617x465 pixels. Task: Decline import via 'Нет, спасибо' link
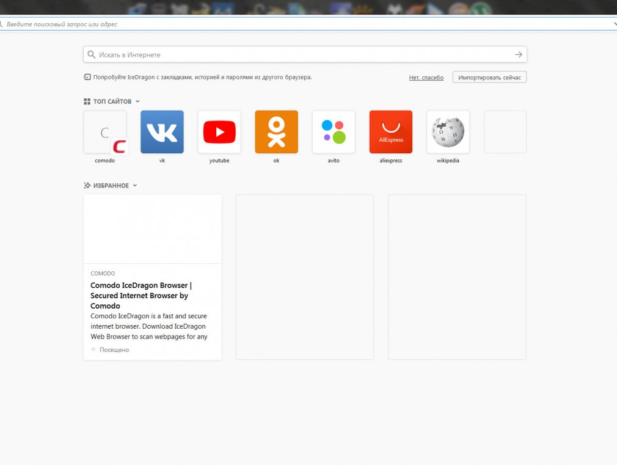[x=426, y=78]
